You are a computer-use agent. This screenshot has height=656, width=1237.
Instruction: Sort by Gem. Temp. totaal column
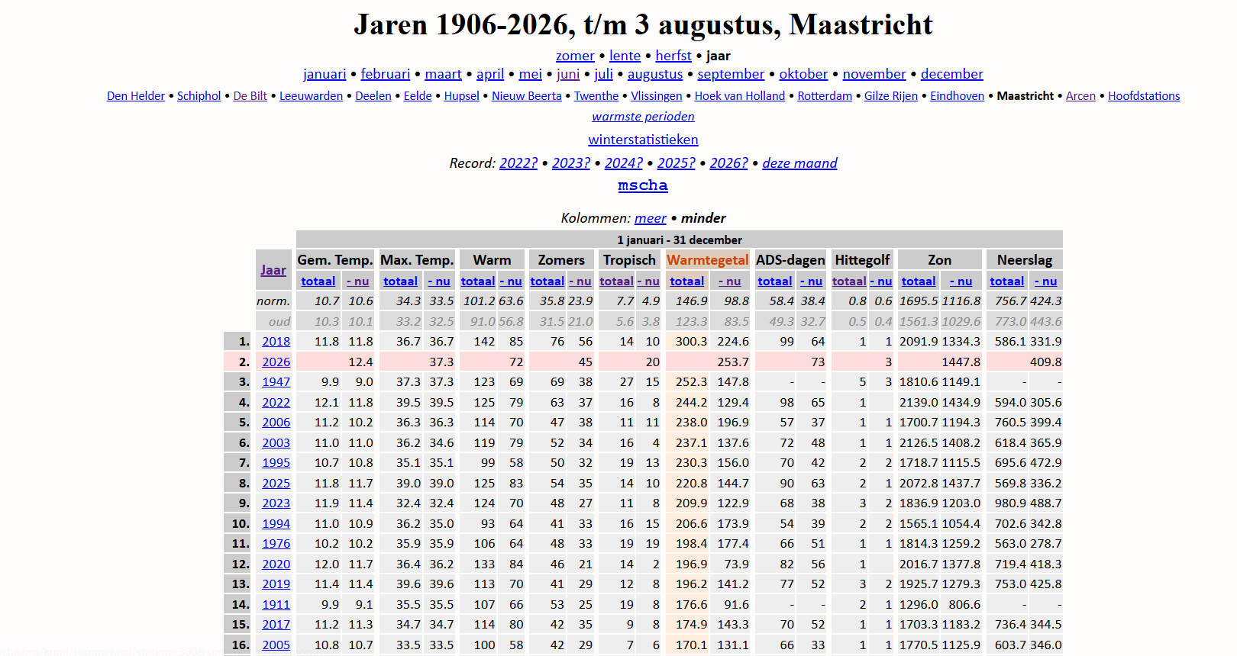click(x=318, y=281)
